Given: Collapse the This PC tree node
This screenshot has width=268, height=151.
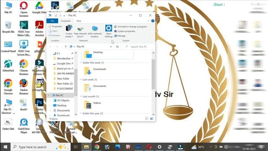Looking at the screenshot, I should pos(49,95).
